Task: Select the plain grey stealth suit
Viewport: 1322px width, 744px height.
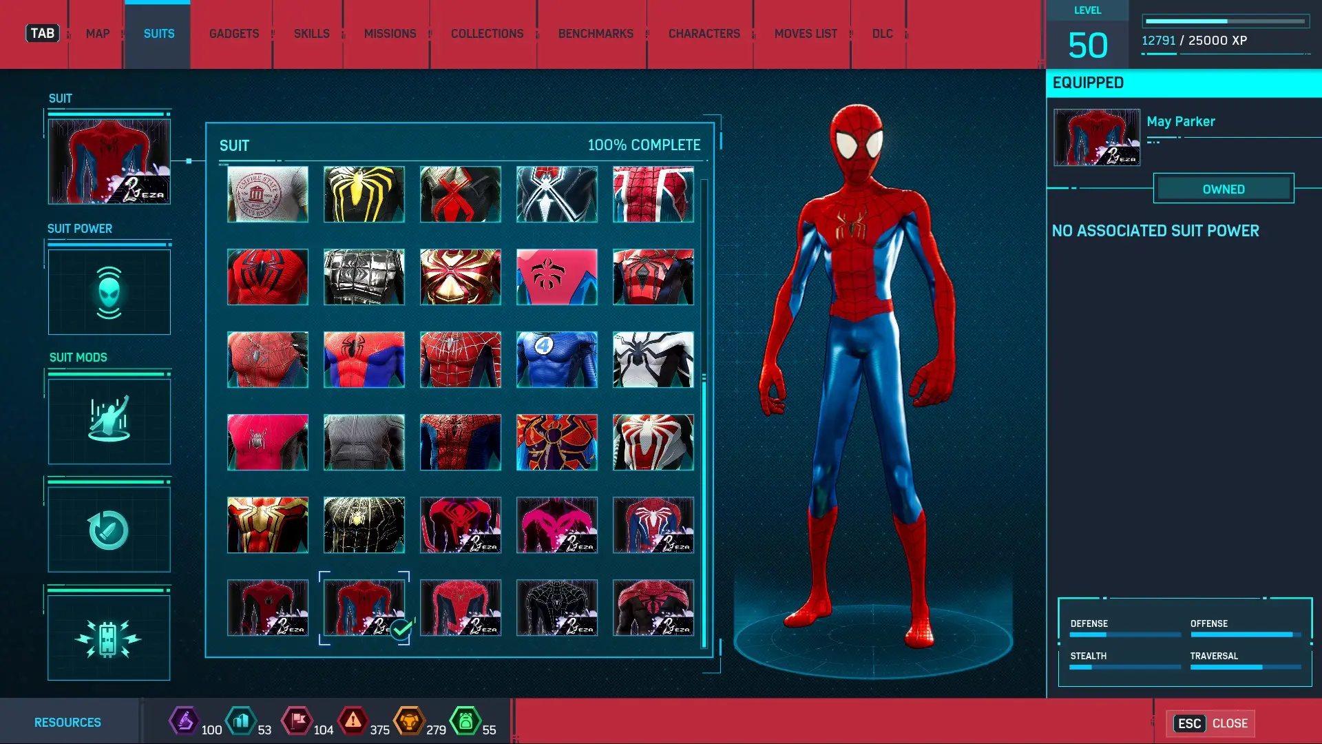Action: point(364,442)
